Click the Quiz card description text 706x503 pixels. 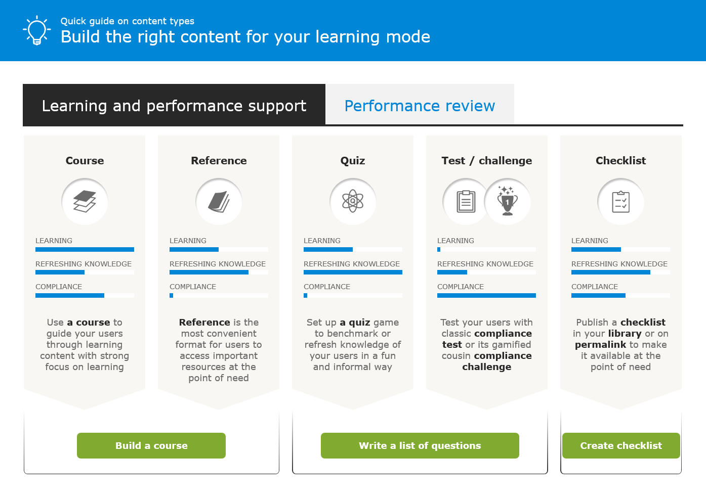pos(353,344)
